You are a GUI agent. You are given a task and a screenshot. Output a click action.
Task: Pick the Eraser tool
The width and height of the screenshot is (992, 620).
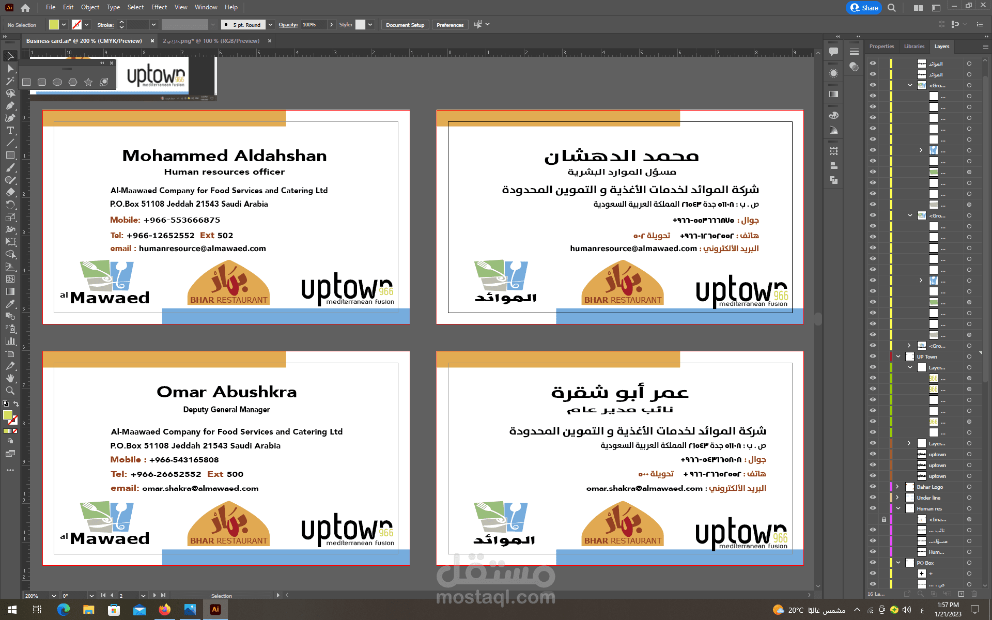click(x=10, y=192)
